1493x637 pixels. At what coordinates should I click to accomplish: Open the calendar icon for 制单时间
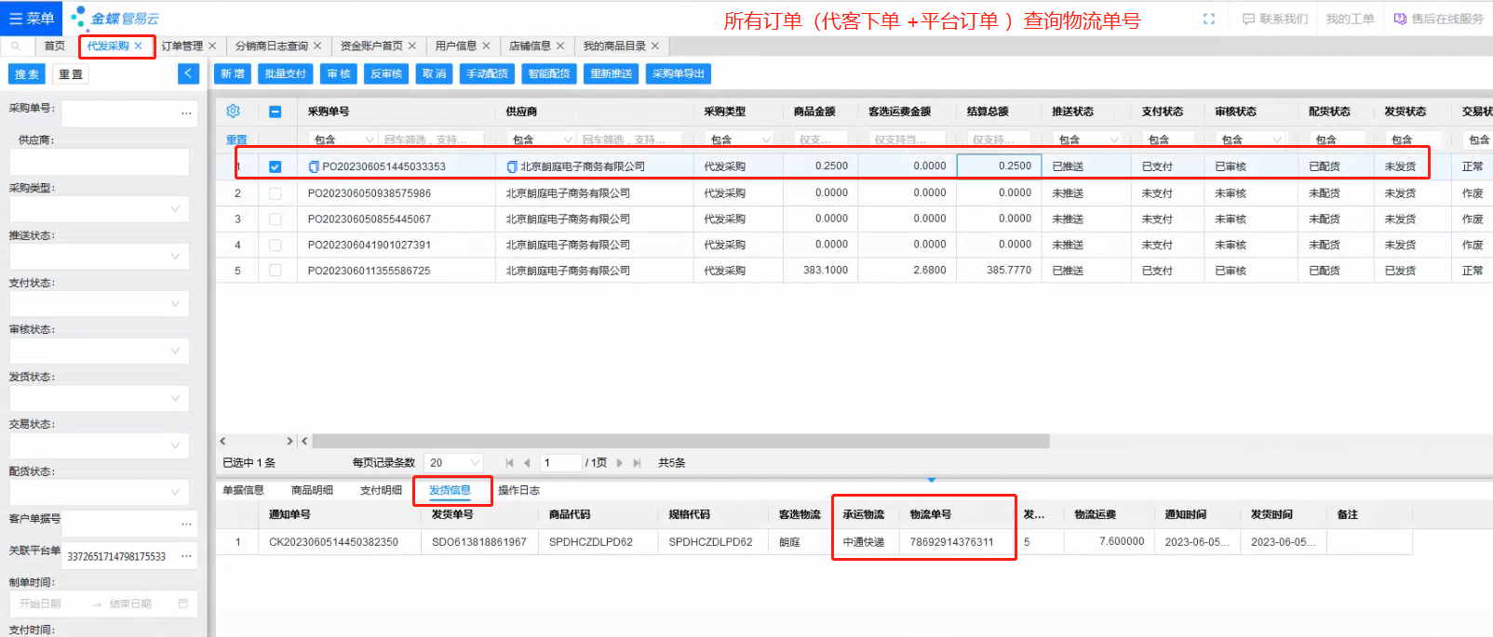[x=182, y=604]
